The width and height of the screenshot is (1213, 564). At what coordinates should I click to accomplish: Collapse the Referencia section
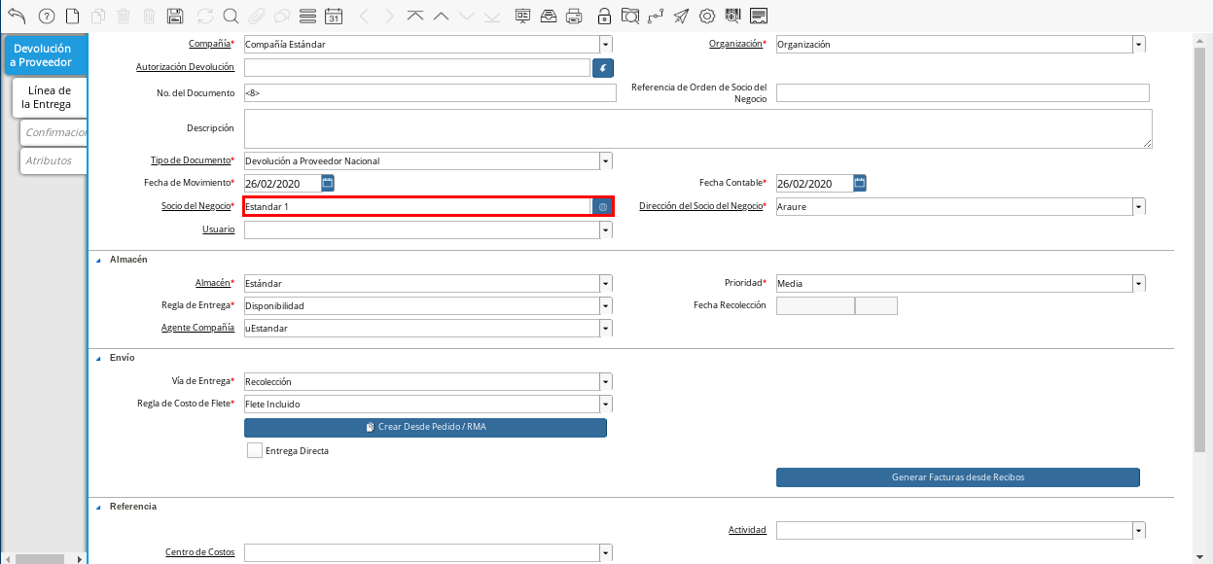(98, 507)
